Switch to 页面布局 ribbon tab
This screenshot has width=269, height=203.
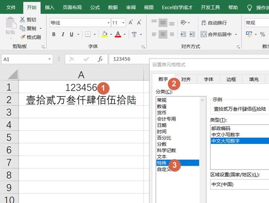72,8
